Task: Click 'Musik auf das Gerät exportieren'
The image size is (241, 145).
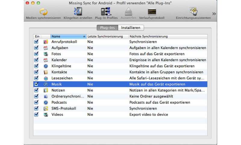Action: click(x=157, y=84)
